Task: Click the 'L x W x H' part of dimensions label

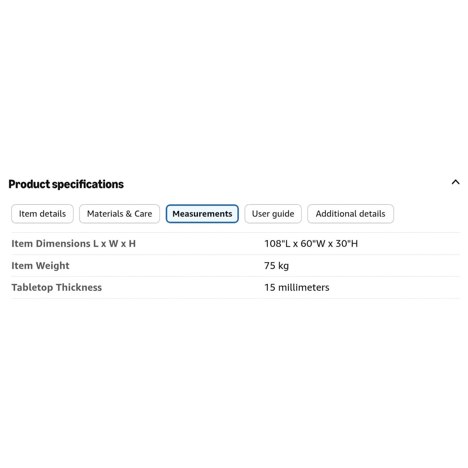Action: pyautogui.click(x=114, y=244)
